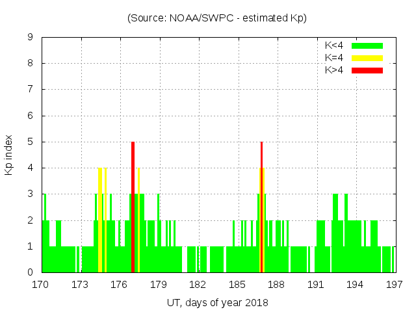The height and width of the screenshot is (312, 416).
Task: Click the y-axis tick label 5
Action: click(x=31, y=142)
